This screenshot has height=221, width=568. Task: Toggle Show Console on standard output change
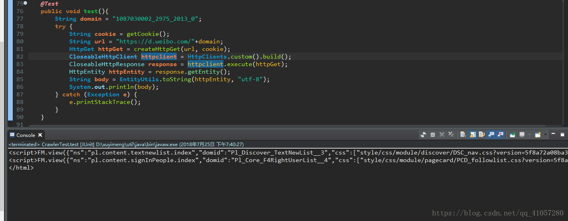tap(491, 135)
